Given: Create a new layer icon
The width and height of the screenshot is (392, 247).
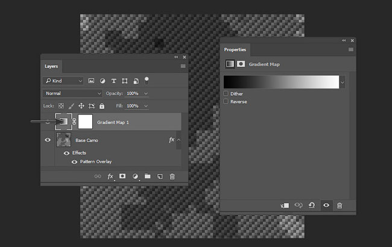Looking at the screenshot, I should pos(160,177).
